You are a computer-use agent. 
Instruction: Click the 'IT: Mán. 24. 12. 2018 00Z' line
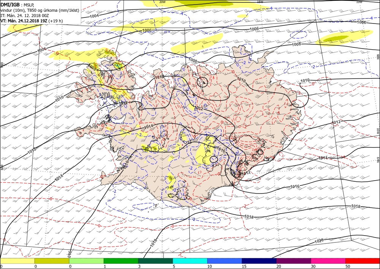(x=25, y=16)
